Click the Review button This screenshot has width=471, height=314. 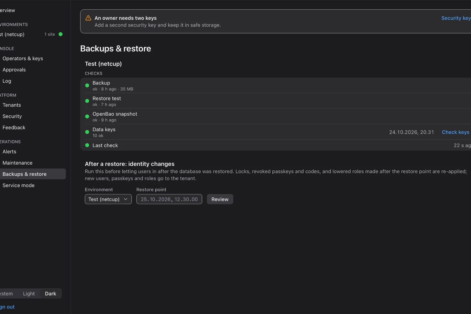click(x=220, y=199)
